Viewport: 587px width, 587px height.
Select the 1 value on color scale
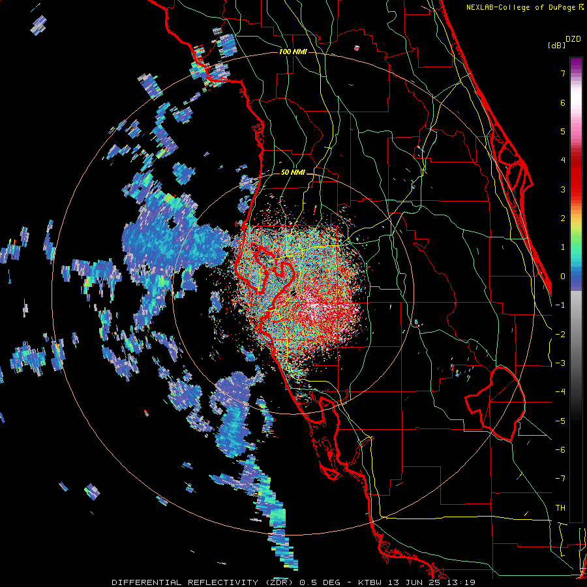pos(563,247)
